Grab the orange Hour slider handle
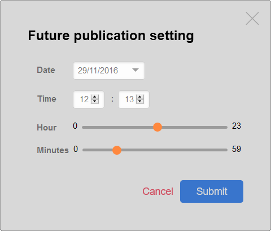The image size is (271, 231). (158, 127)
